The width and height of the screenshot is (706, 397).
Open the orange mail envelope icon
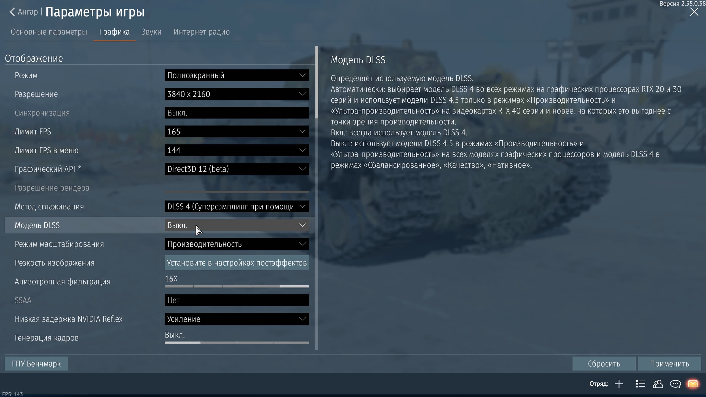693,384
